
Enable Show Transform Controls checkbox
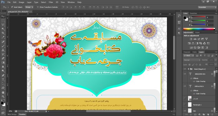click(38, 7)
